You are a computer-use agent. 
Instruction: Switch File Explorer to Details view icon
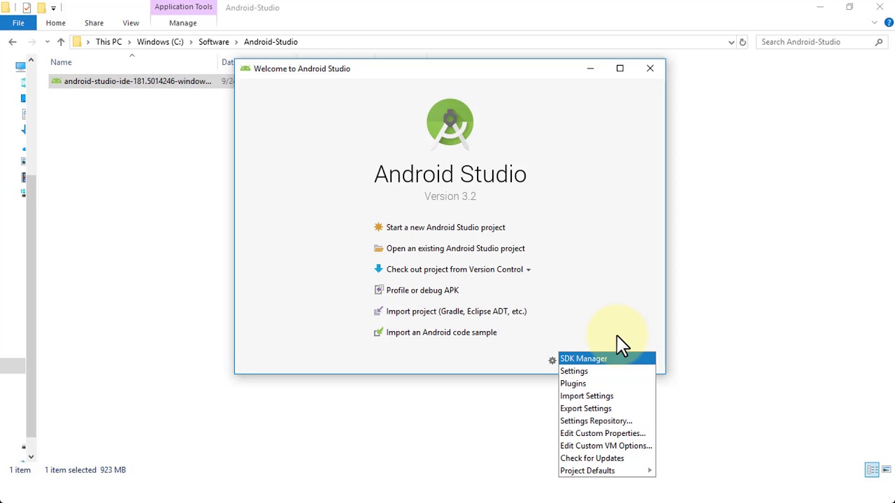pos(872,469)
